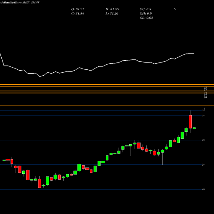Click the close price "C: 31.54"

coord(77,14)
